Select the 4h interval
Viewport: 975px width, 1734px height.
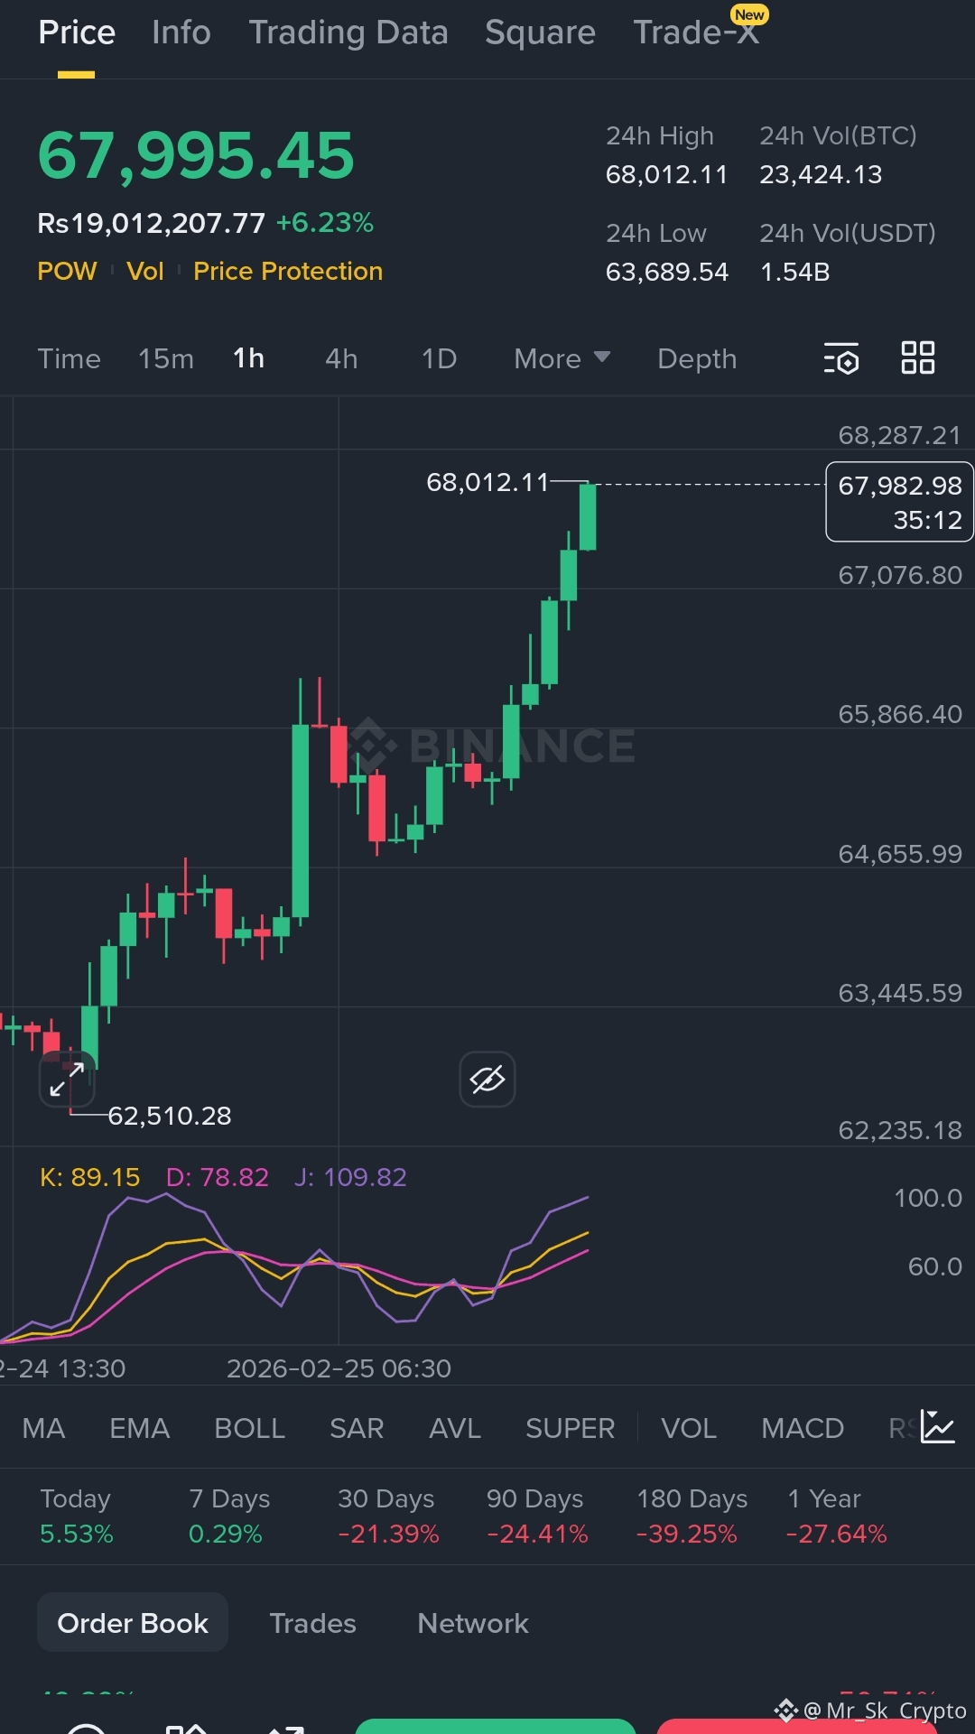pos(341,358)
